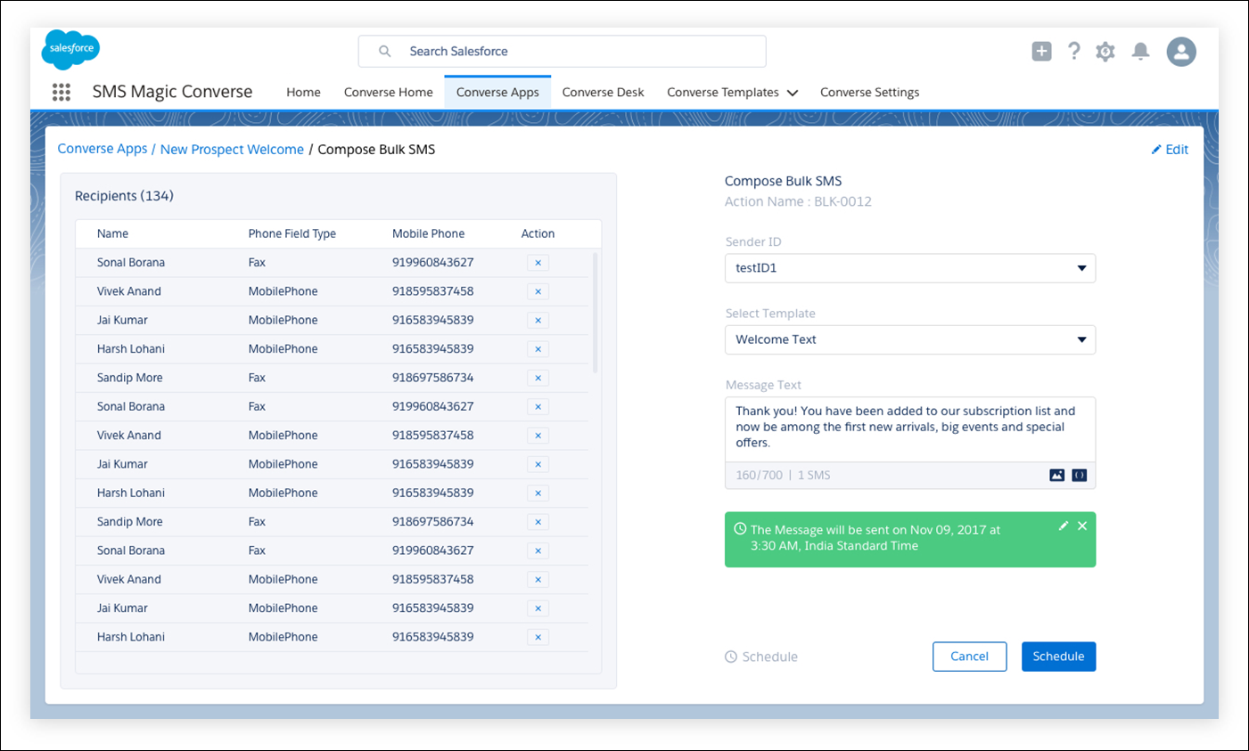This screenshot has width=1249, height=751.
Task: Click the grey Schedule clock link
Action: point(761,657)
